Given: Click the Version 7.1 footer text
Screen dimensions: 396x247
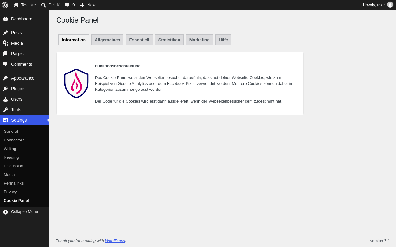Looking at the screenshot, I should 380,241.
